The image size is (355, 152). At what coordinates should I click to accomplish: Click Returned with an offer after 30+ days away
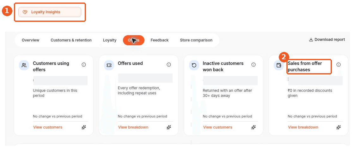tap(227, 93)
